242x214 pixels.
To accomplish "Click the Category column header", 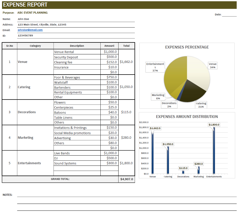I will (x=35, y=46).
